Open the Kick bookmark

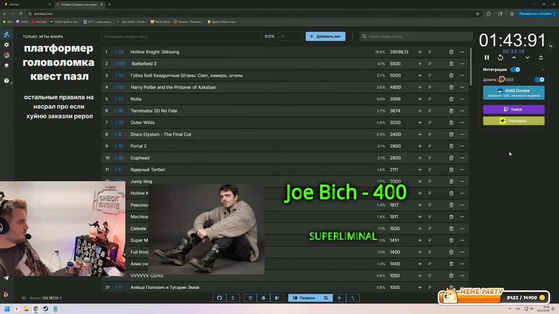7,21
